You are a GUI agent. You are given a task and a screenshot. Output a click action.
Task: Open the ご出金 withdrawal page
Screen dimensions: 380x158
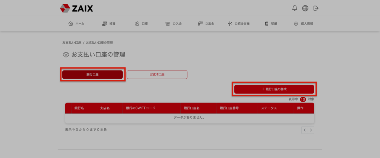(206, 24)
